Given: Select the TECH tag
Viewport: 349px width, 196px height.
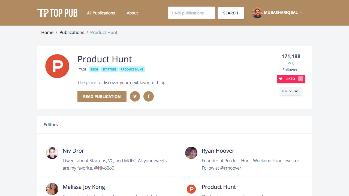Looking at the screenshot, I should coord(94,69).
